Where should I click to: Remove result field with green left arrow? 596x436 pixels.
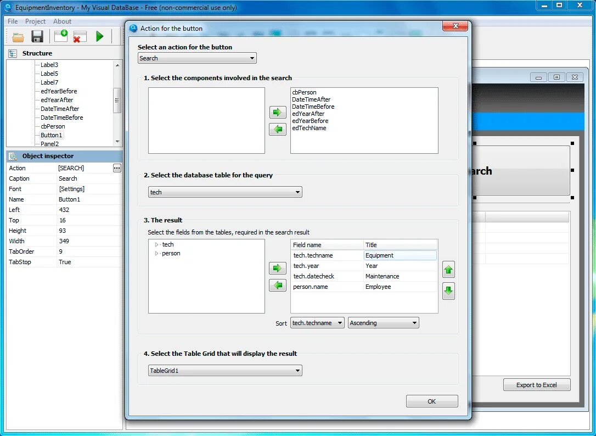click(x=278, y=285)
